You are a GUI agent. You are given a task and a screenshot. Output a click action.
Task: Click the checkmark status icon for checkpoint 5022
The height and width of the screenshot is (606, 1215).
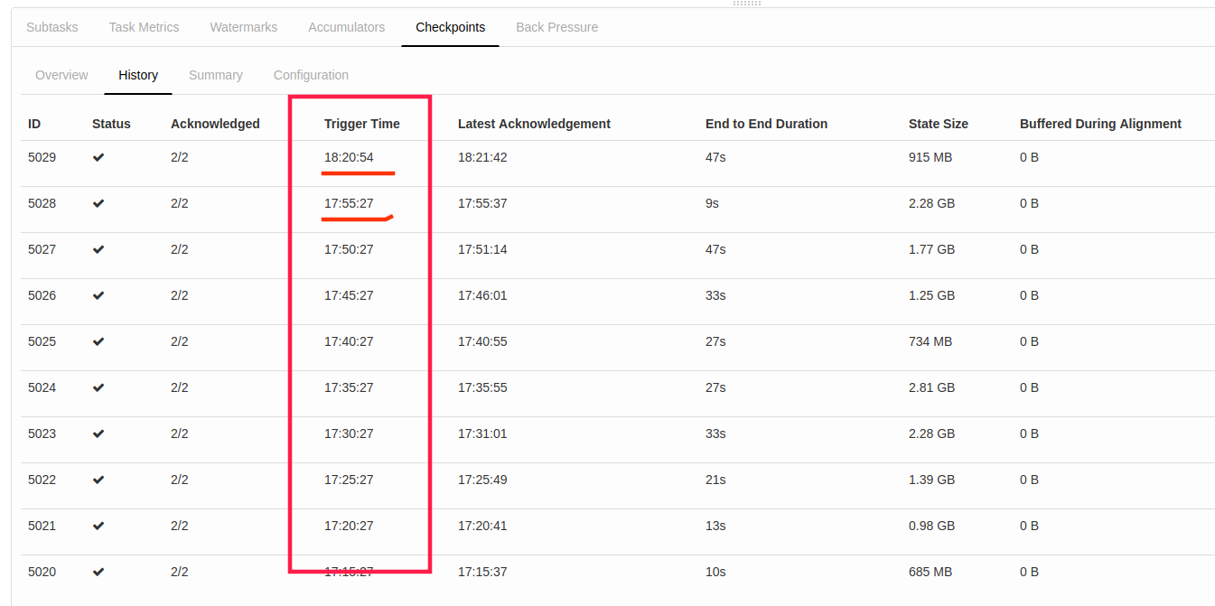pyautogui.click(x=98, y=480)
